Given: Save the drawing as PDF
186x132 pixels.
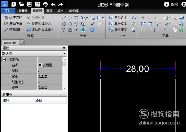Looking at the screenshot, I should 37,5.
